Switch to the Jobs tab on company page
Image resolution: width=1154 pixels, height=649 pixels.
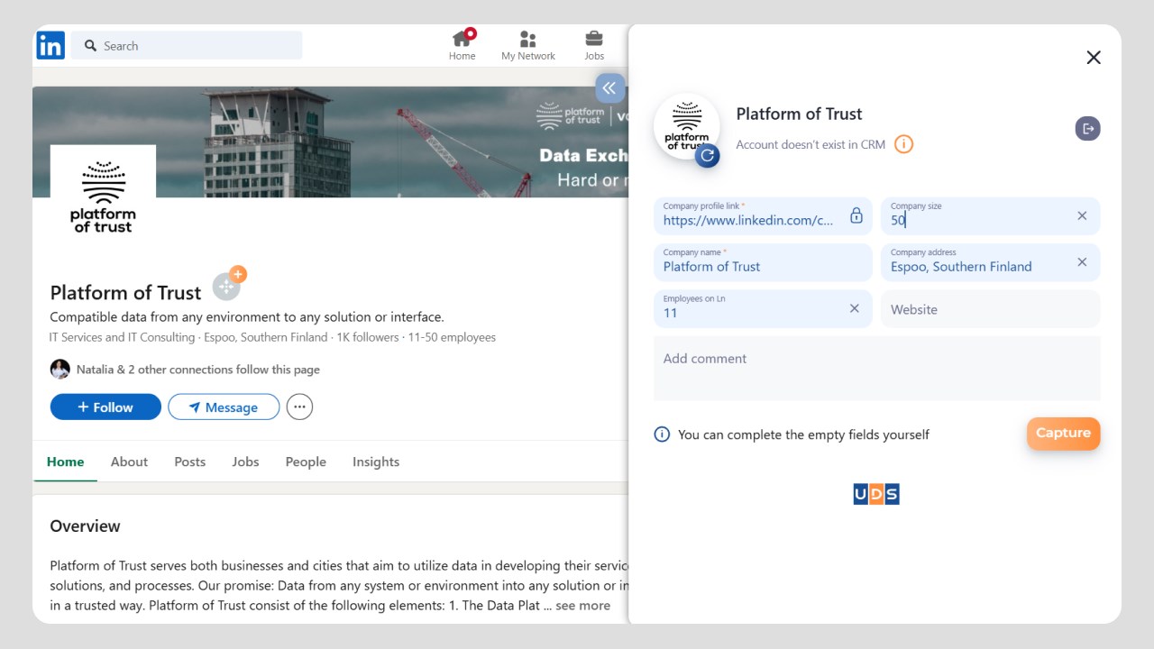coord(245,462)
